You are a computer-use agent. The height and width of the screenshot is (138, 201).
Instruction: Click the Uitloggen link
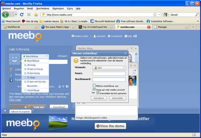62,56
